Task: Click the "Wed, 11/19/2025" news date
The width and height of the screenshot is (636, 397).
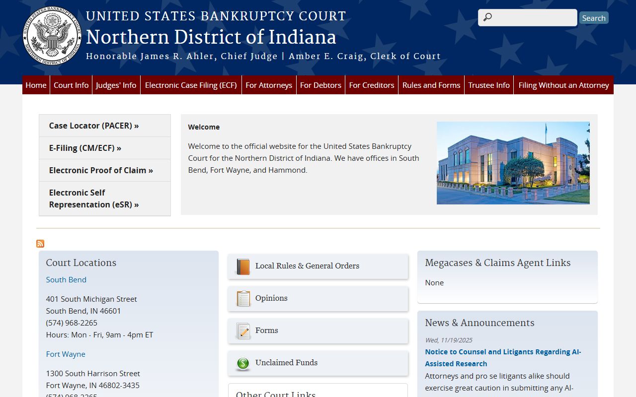Action: [449, 340]
